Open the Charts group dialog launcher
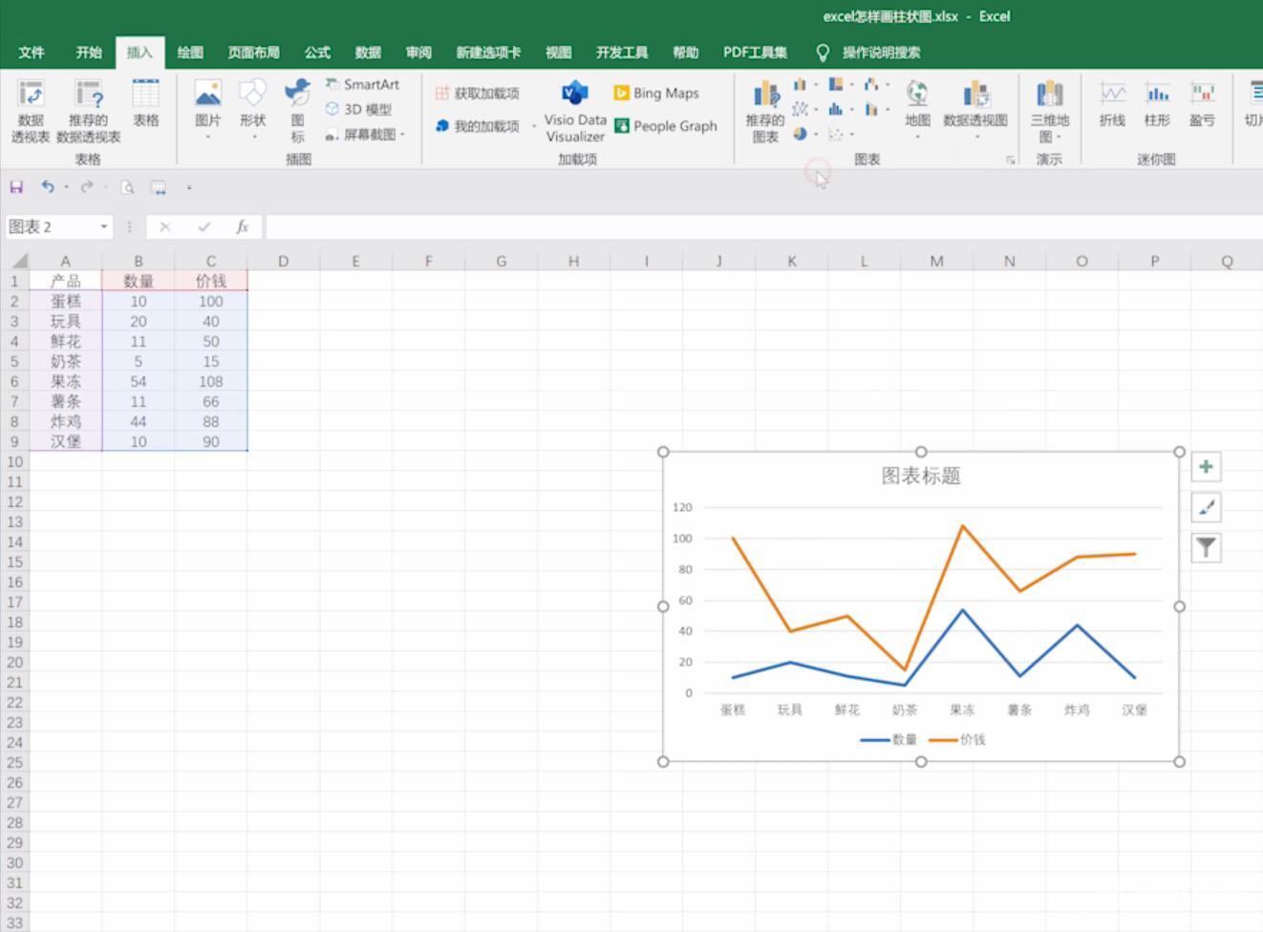Image resolution: width=1263 pixels, height=932 pixels. [1010, 160]
